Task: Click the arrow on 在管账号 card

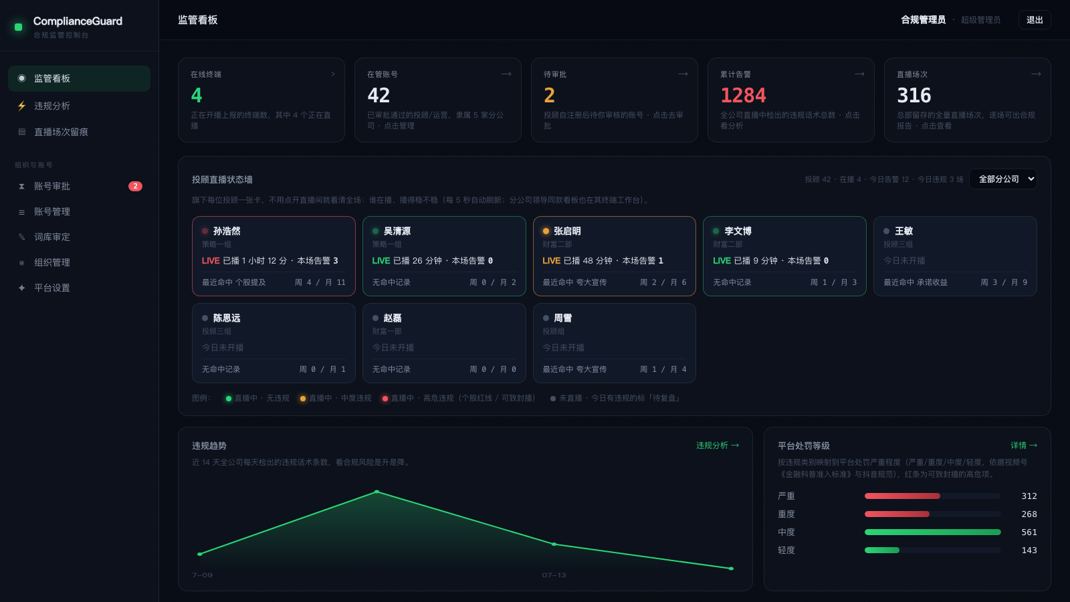Action: [506, 74]
